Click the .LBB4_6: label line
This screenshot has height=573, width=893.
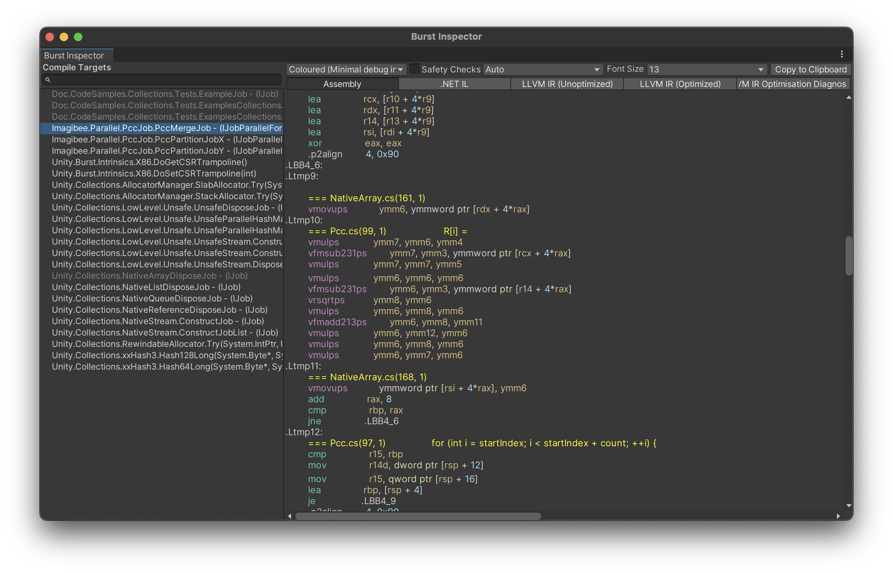(x=304, y=165)
